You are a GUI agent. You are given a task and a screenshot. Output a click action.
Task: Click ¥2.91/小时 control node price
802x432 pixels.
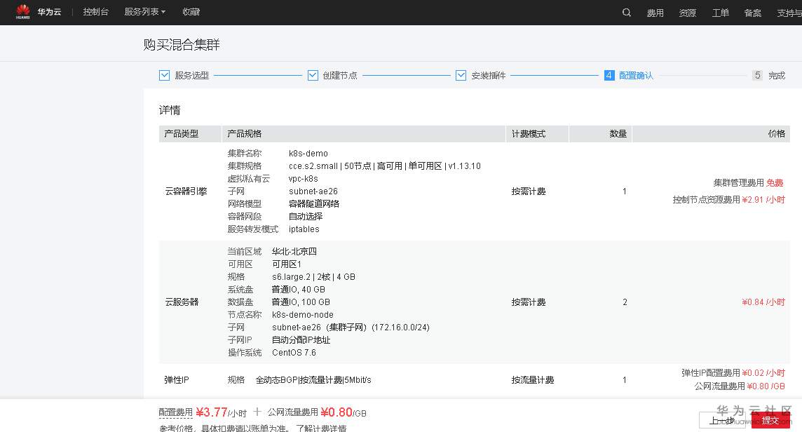(x=763, y=200)
